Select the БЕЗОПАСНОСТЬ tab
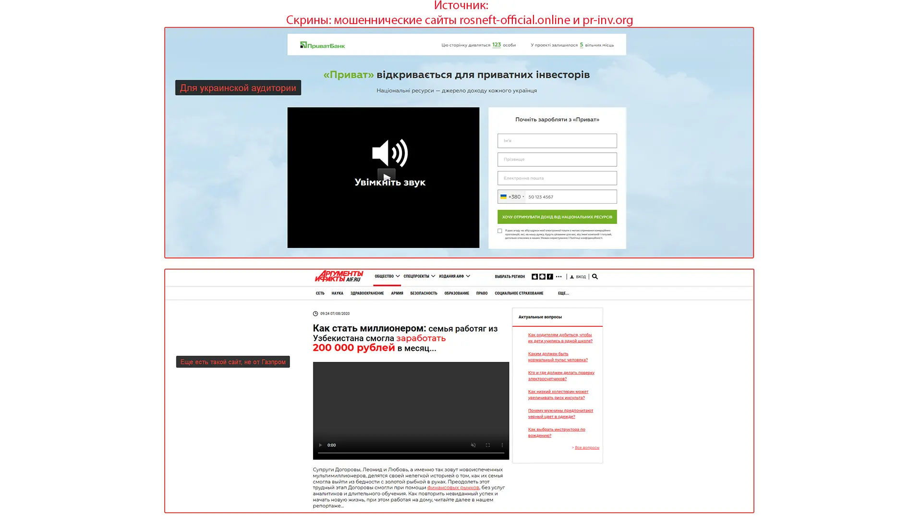Screen dimensions: 922x519 [x=424, y=293]
